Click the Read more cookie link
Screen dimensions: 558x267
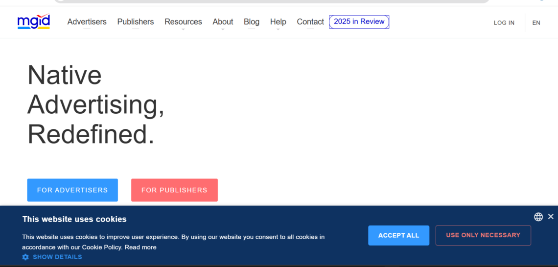140,247
